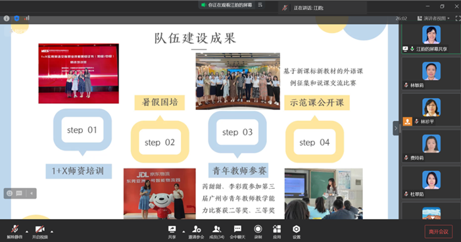Start recording with the 录制 icon

(258, 231)
